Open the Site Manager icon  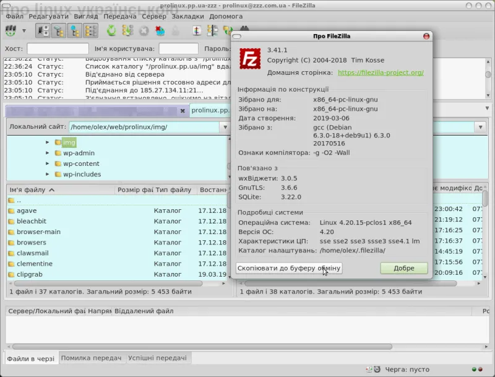tap(11, 30)
